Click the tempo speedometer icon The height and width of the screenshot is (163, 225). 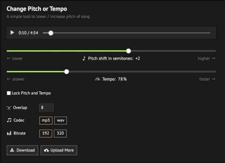[x=98, y=79]
